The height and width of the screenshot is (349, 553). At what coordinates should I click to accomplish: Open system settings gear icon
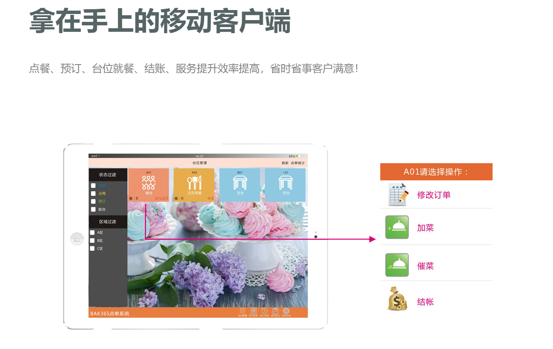pyautogui.click(x=286, y=311)
